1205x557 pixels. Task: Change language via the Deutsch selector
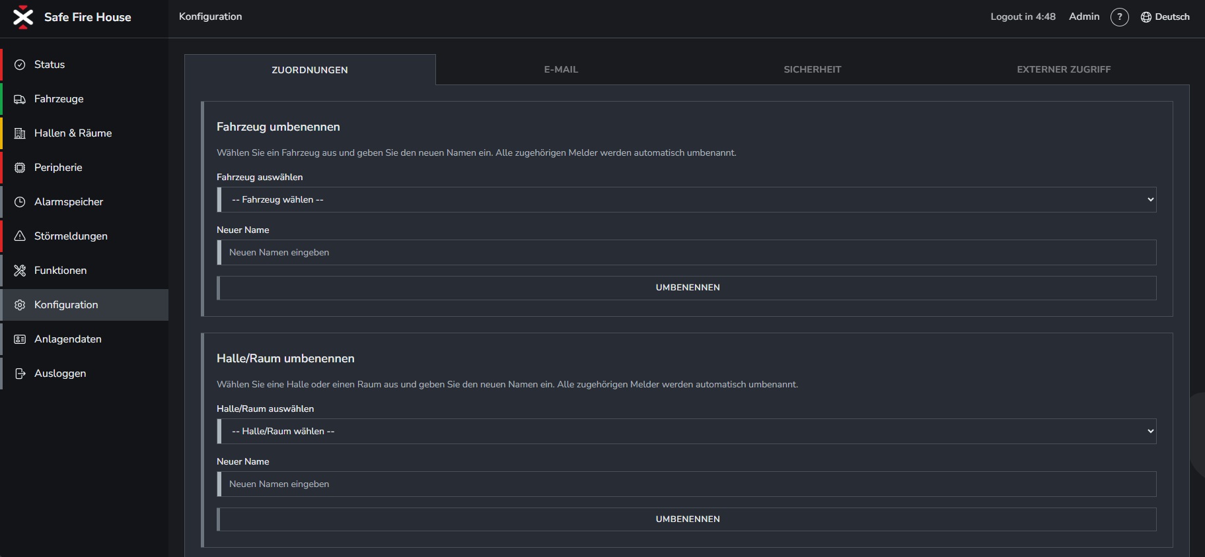[x=1165, y=17]
